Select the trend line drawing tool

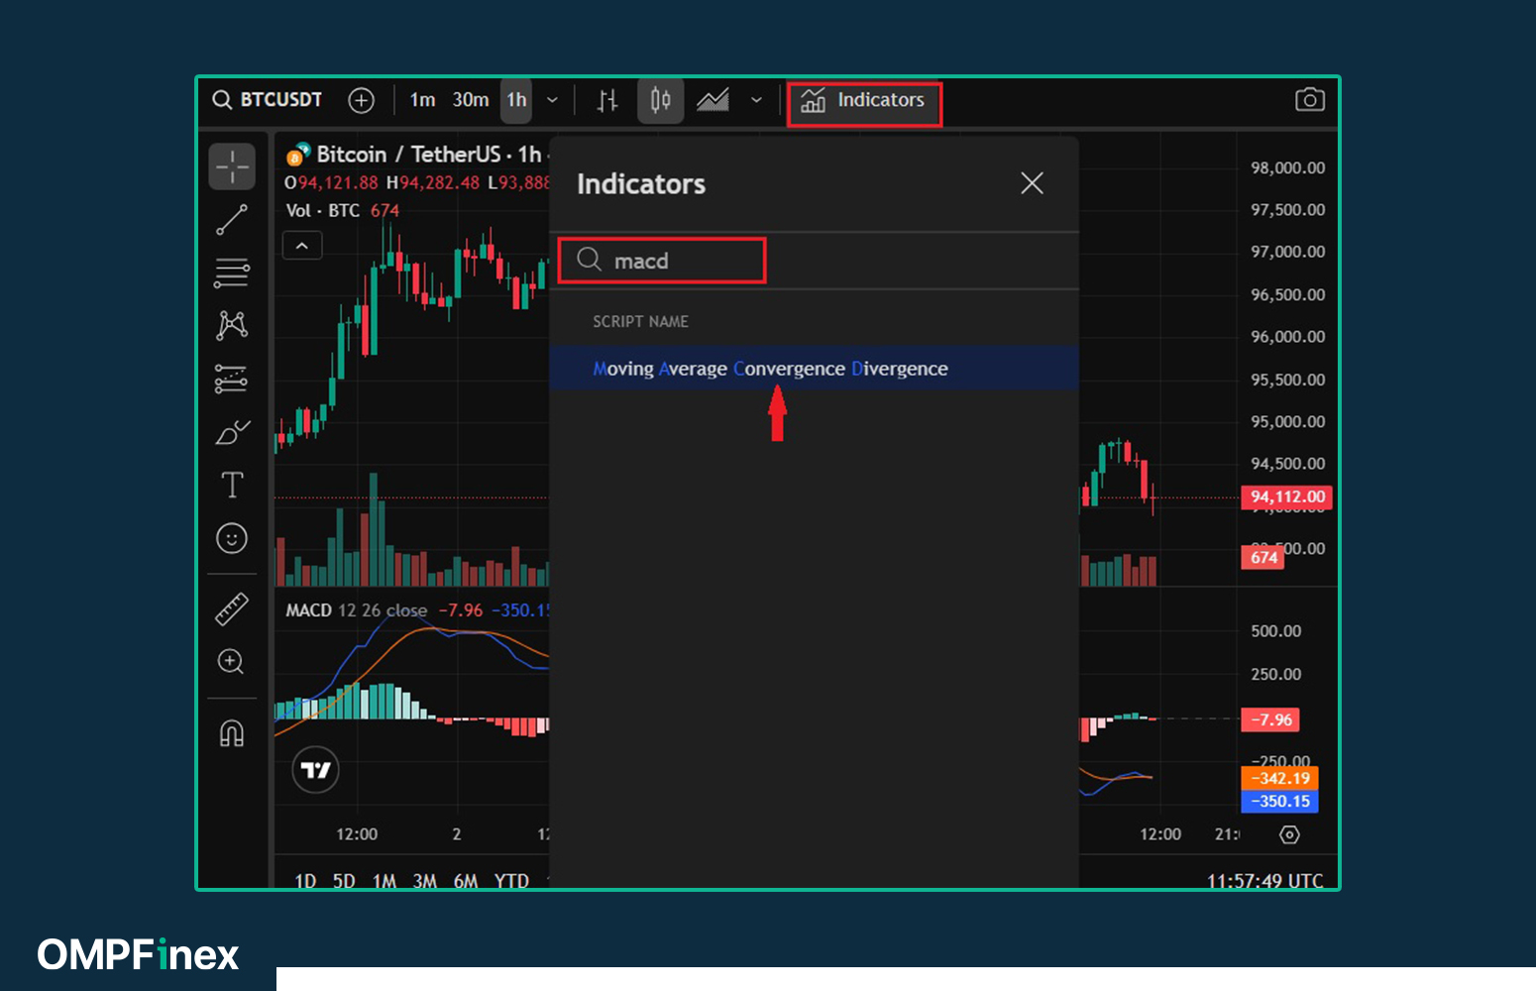pos(232,220)
